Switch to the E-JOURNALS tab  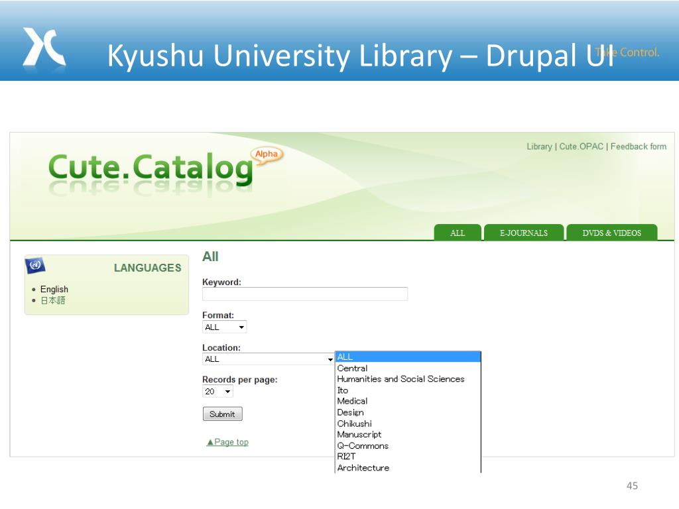(x=524, y=233)
